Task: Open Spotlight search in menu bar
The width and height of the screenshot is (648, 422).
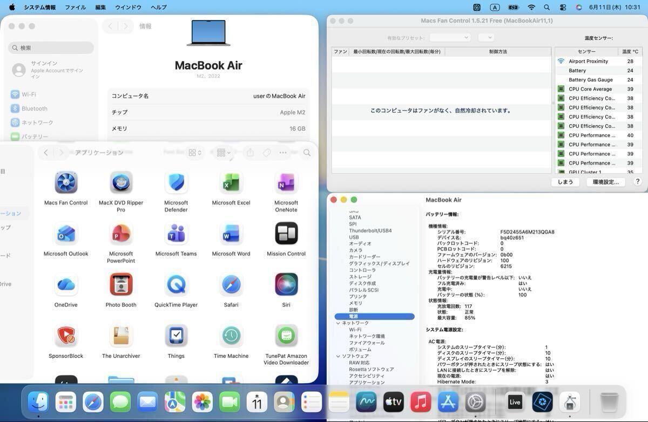Action: (546, 7)
